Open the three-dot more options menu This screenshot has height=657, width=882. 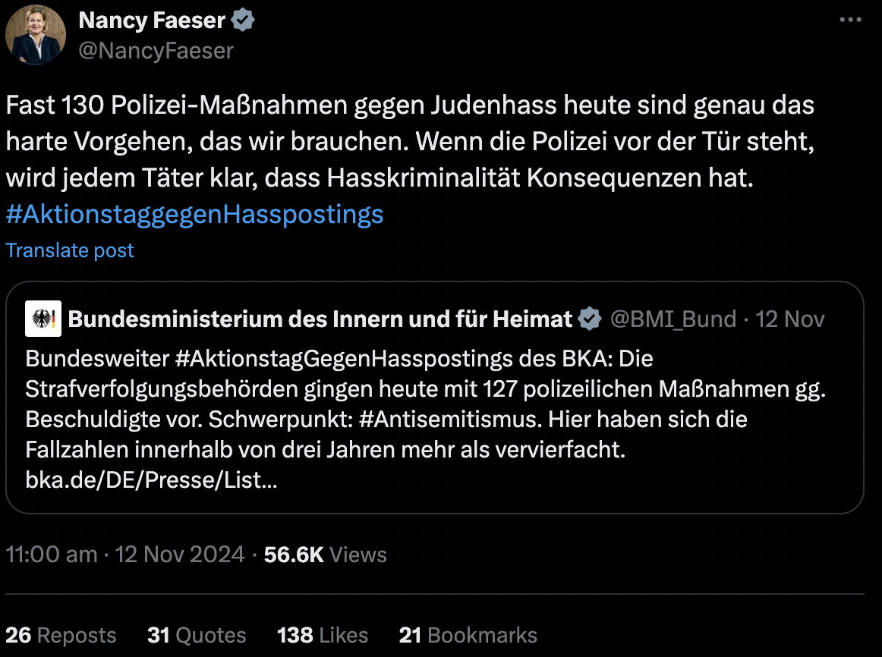point(850,20)
